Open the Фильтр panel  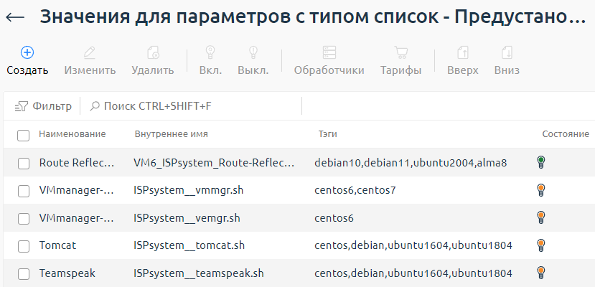point(44,106)
